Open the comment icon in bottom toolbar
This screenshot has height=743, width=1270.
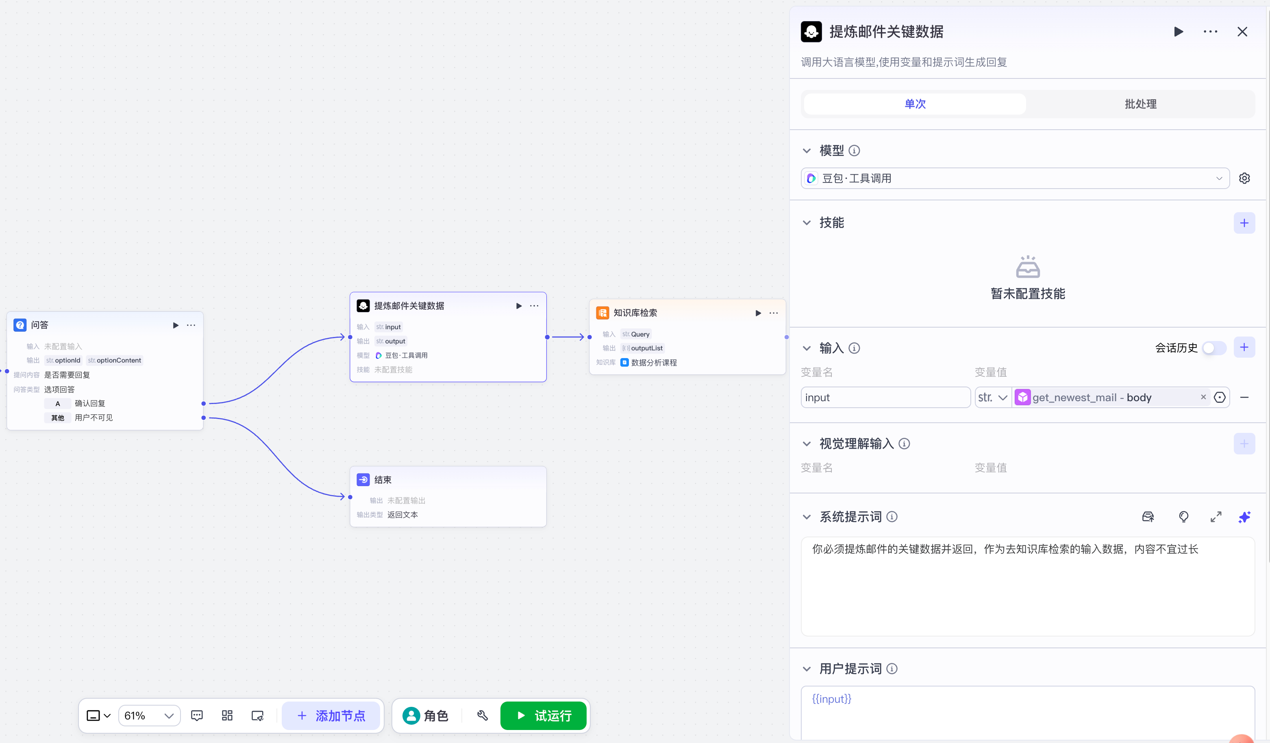[196, 715]
